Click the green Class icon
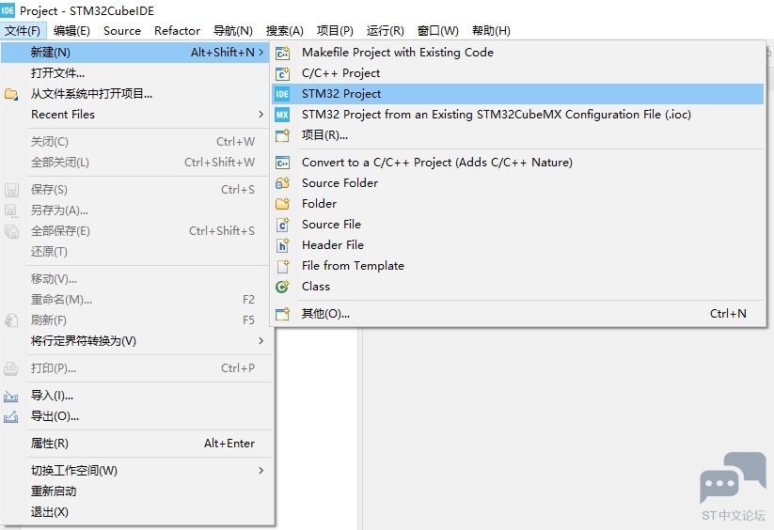The image size is (774, 530). (x=282, y=287)
